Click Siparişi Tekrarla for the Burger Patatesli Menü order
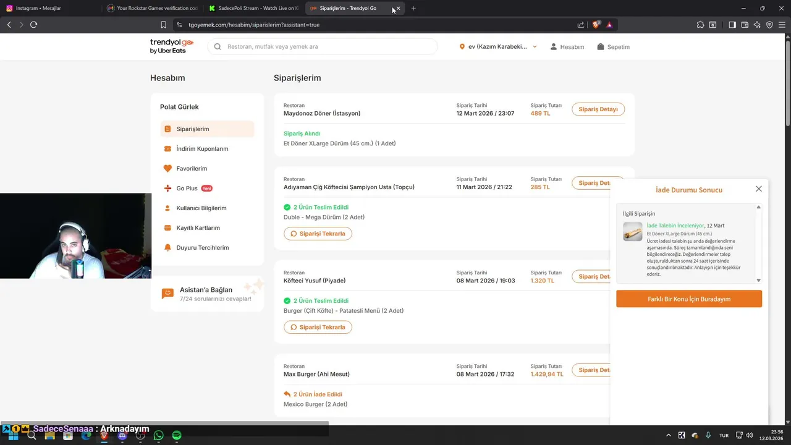This screenshot has height=445, width=791. pyautogui.click(x=318, y=327)
